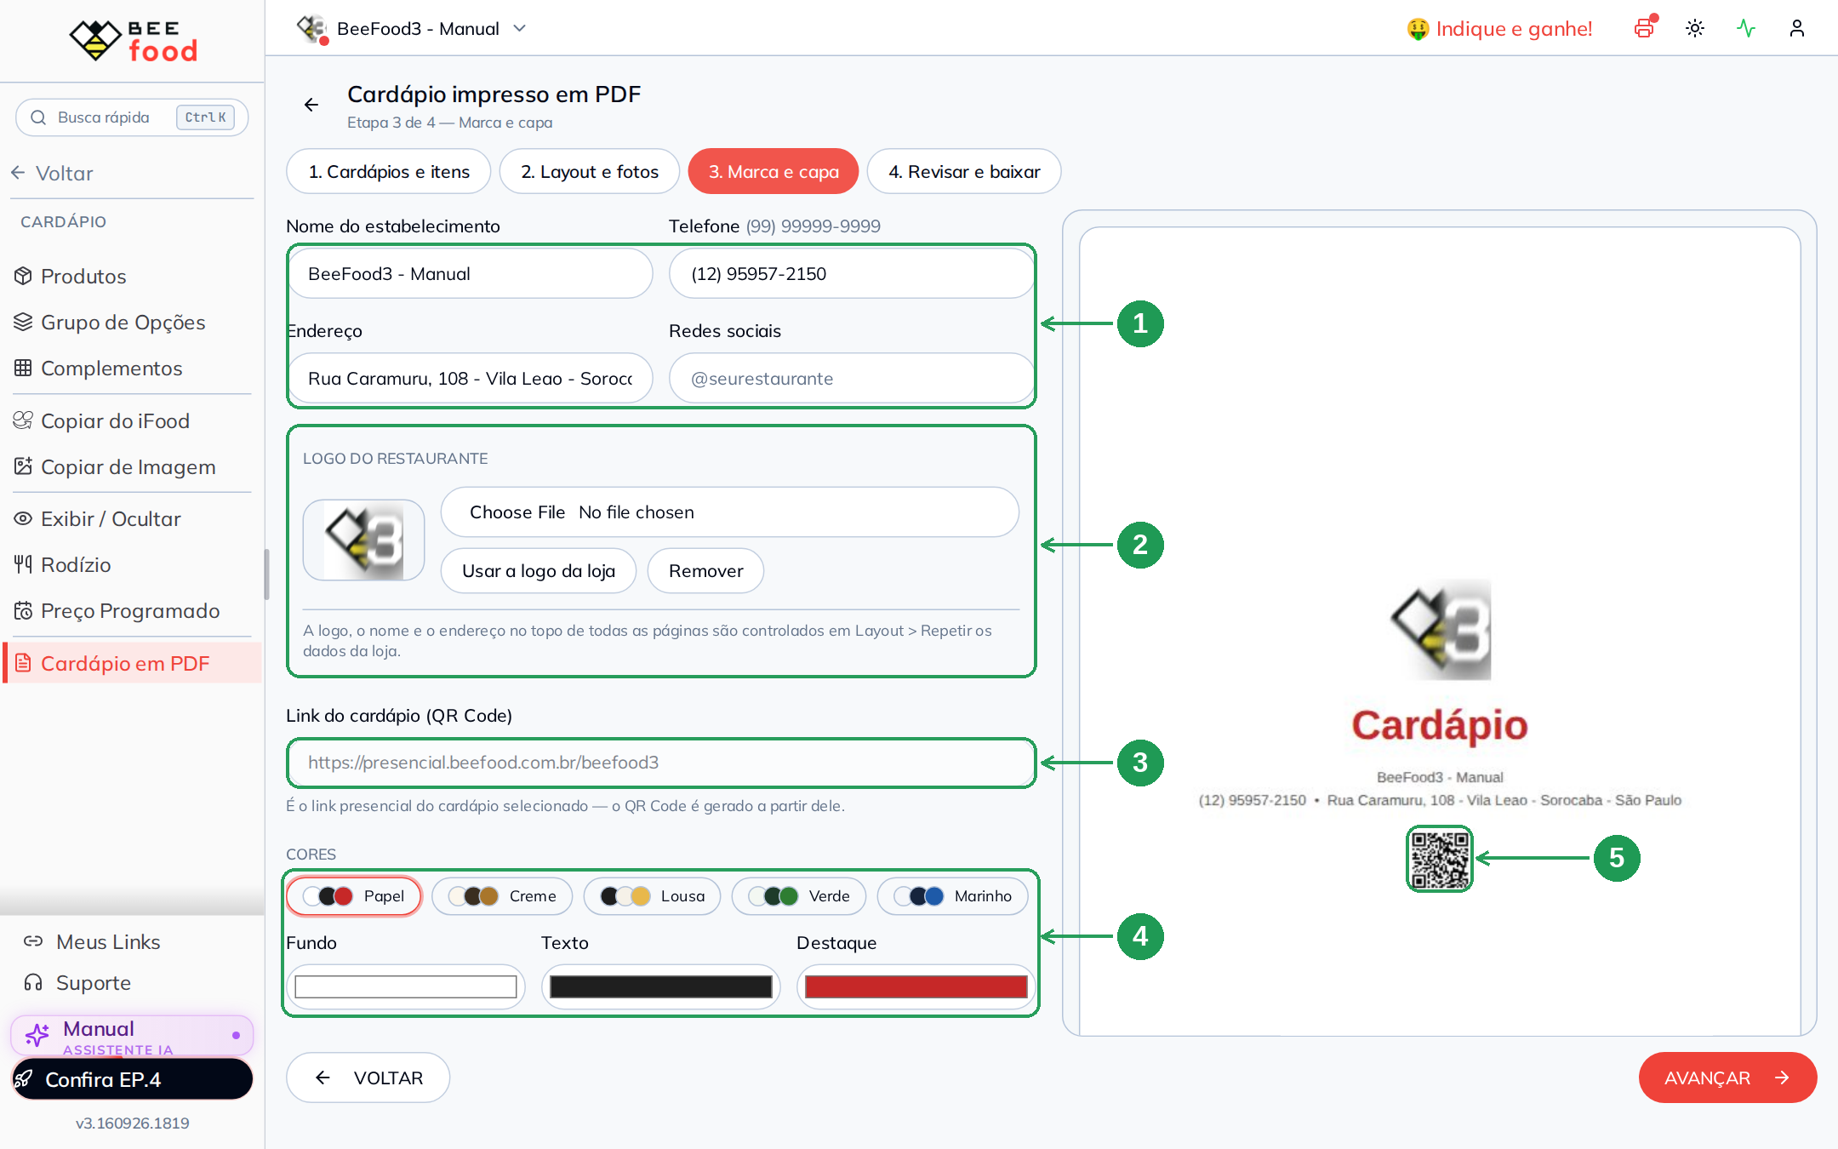Open the 3. Marca e capa step

point(773,171)
